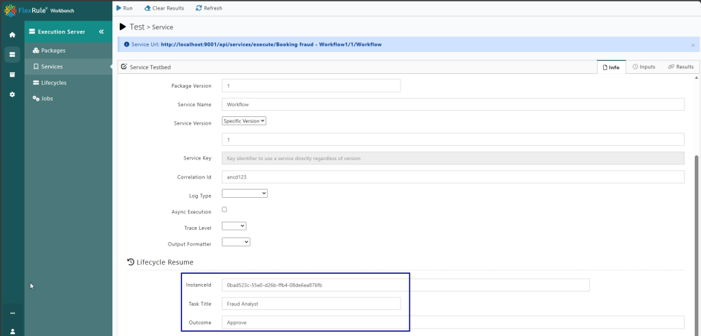The width and height of the screenshot is (701, 336).
Task: Open the more options ellipsis icon
Action: coord(12,313)
